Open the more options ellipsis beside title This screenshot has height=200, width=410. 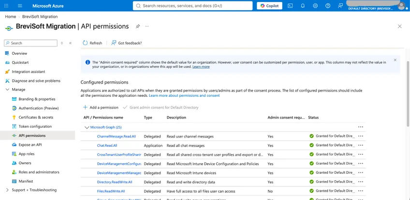(x=147, y=27)
